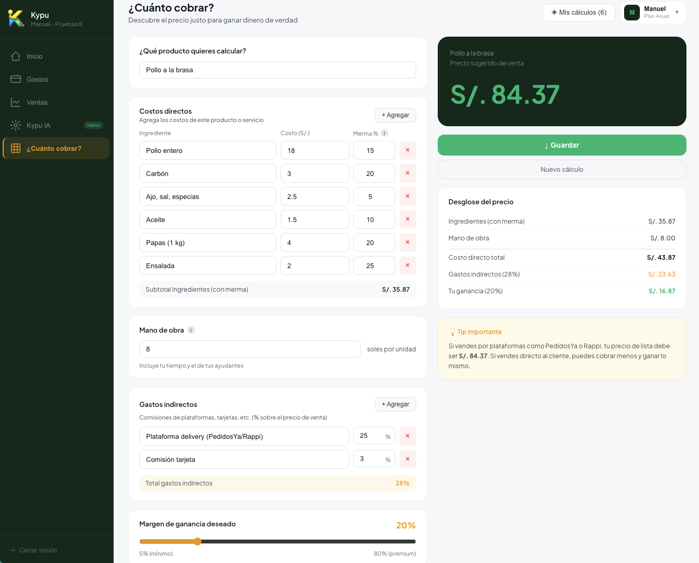Click Costo directo total S/. 43.87

pos(661,257)
